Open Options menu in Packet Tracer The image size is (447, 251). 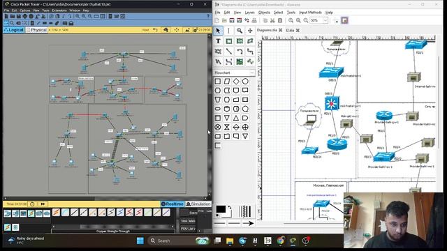[25, 10]
